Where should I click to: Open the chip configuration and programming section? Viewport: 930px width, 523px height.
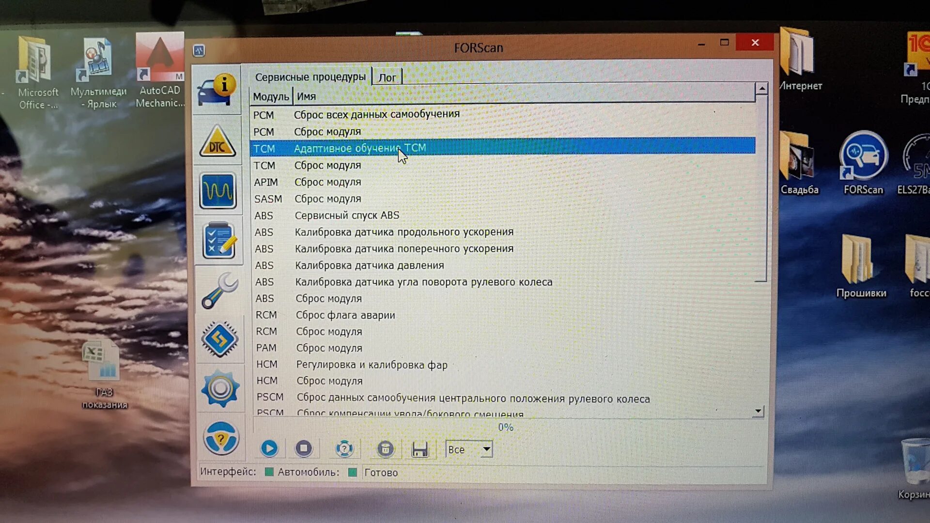[x=220, y=339]
